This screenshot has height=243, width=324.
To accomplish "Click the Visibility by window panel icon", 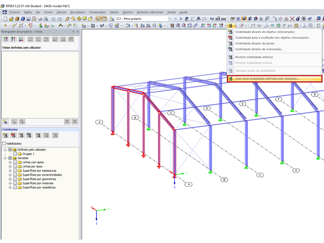I will click(21, 135).
